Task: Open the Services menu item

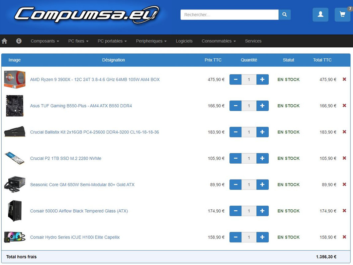Action: point(253,41)
